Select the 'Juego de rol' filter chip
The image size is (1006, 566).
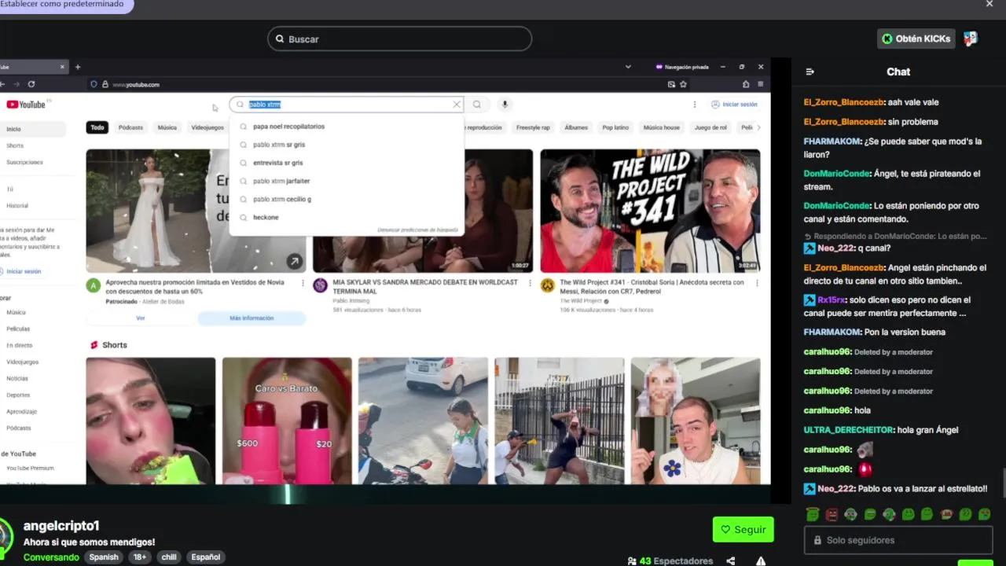coord(710,127)
